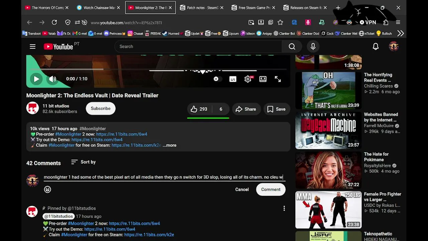The width and height of the screenshot is (428, 241).
Task: Open the G-mel bookmark
Action: (80, 33)
